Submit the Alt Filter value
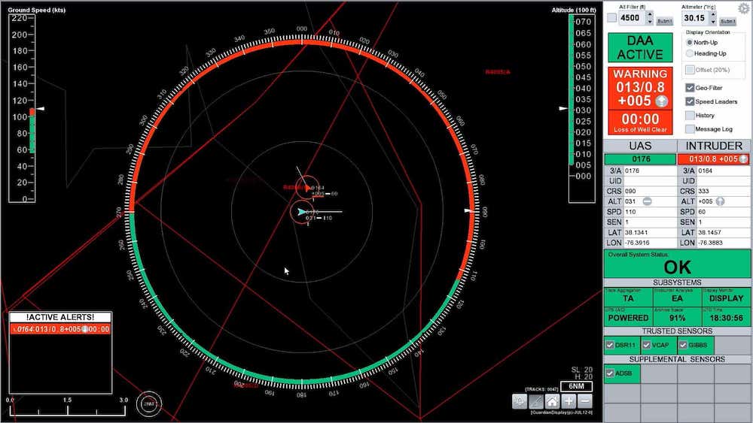 (665, 21)
